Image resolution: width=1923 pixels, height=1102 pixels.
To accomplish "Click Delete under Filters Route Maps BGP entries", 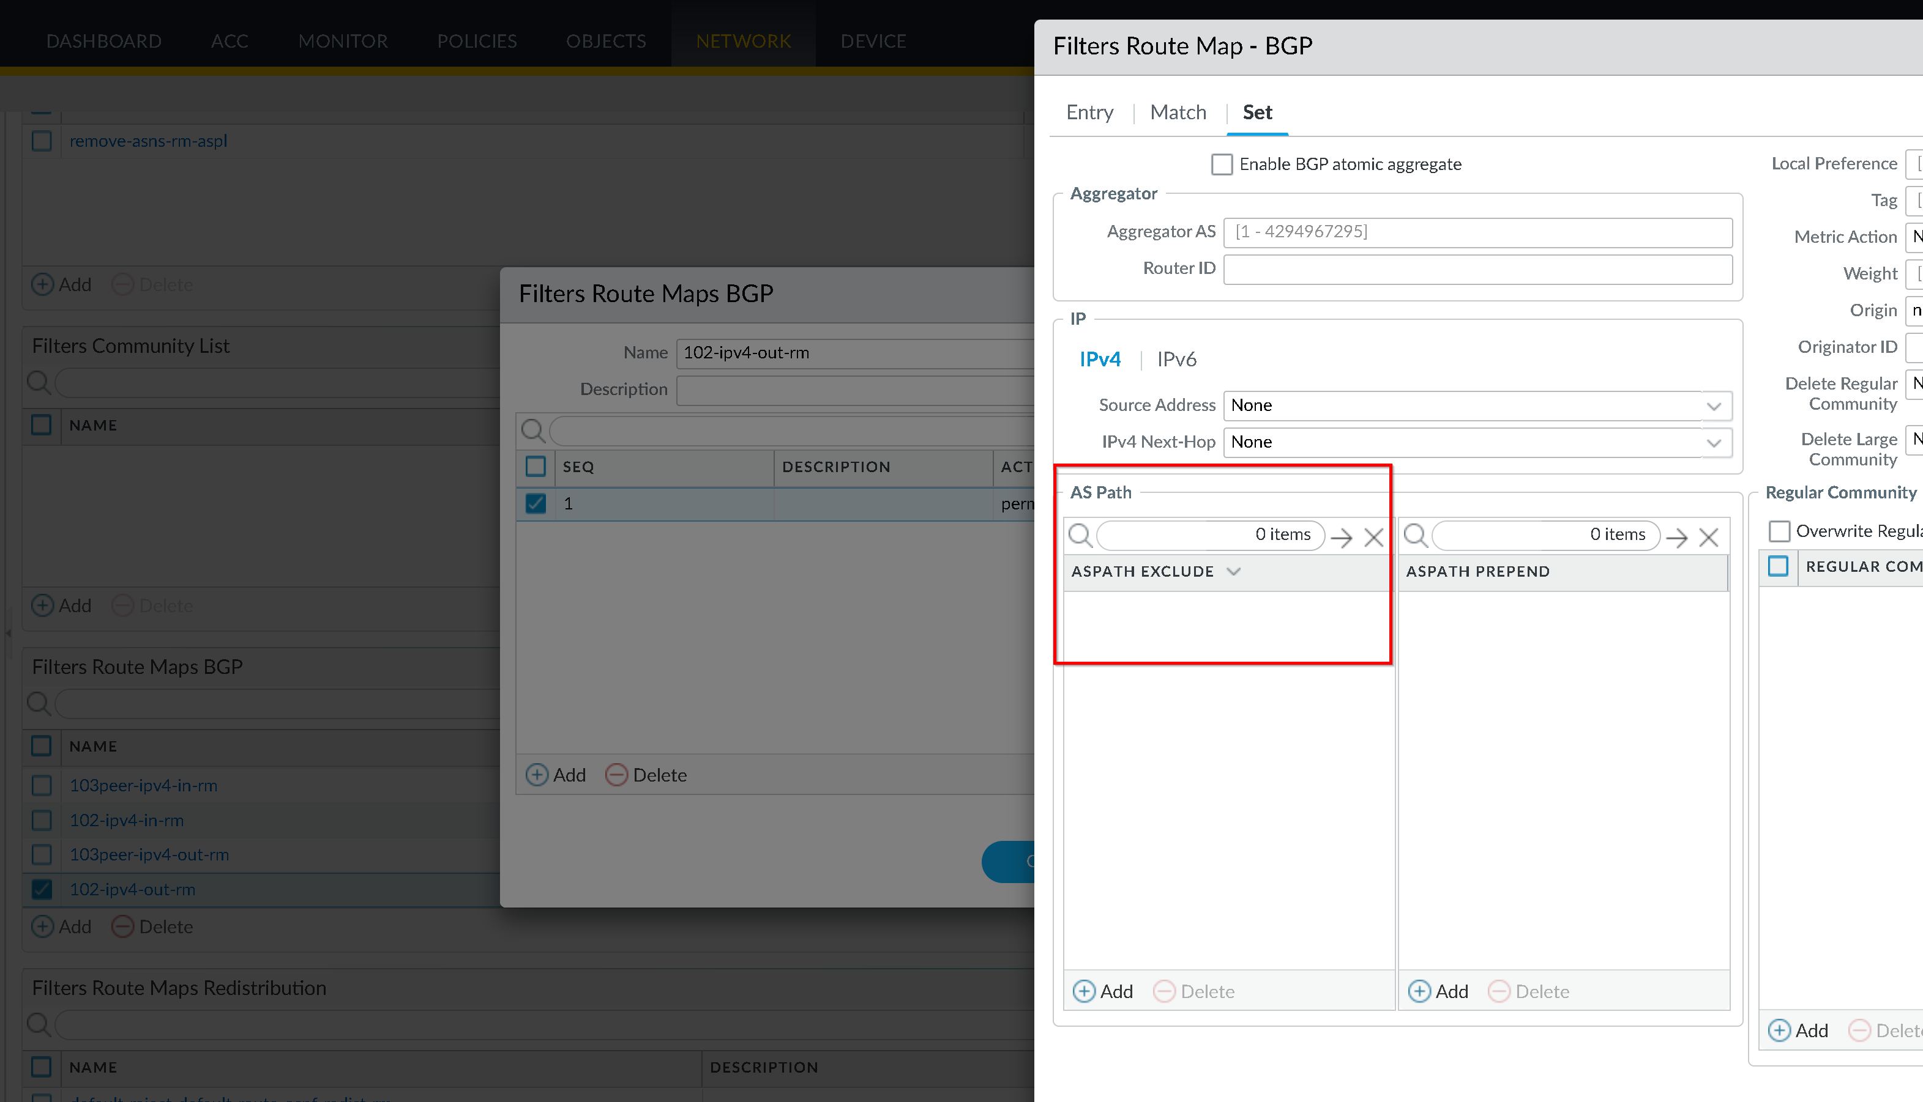I will [152, 926].
